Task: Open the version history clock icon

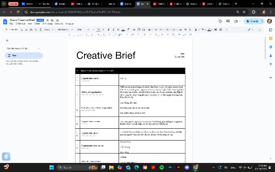Action: [x=220, y=21]
